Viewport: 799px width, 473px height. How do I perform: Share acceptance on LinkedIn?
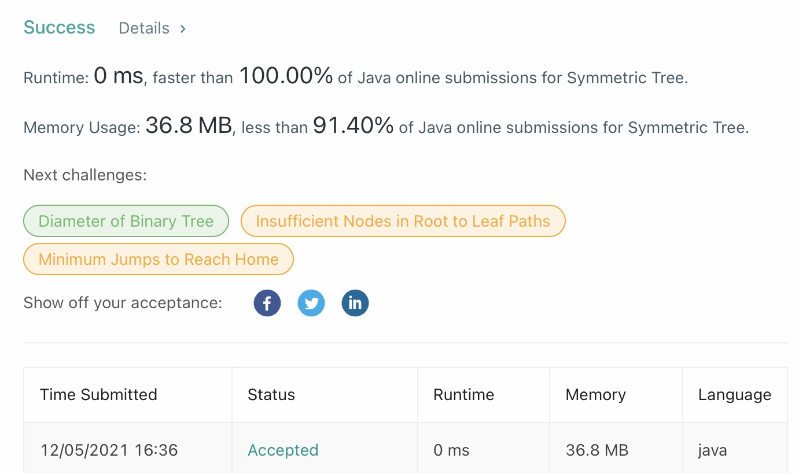[x=355, y=304]
